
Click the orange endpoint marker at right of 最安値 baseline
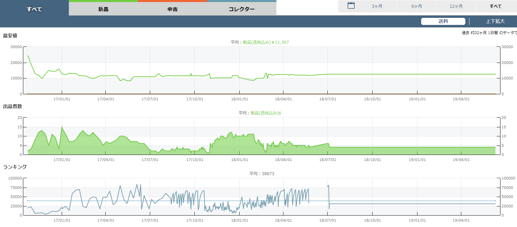[x=495, y=94]
